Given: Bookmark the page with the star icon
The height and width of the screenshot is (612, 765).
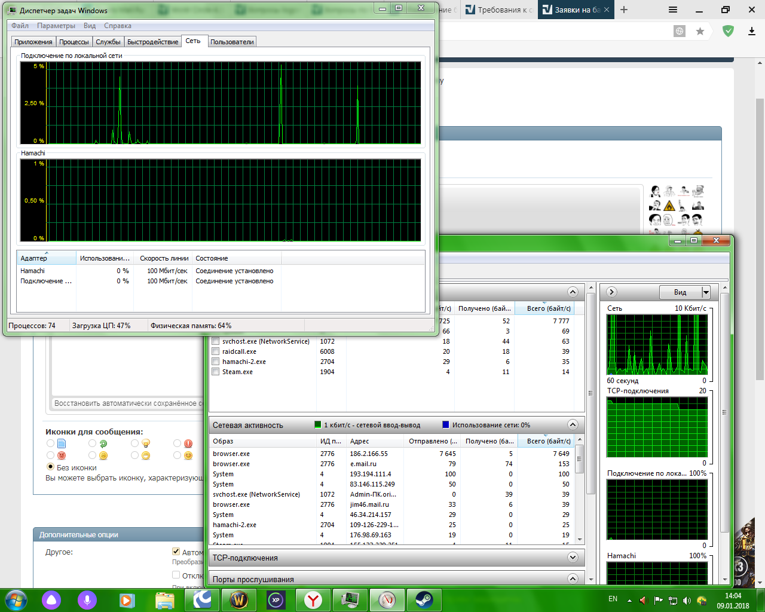Looking at the screenshot, I should coord(700,31).
